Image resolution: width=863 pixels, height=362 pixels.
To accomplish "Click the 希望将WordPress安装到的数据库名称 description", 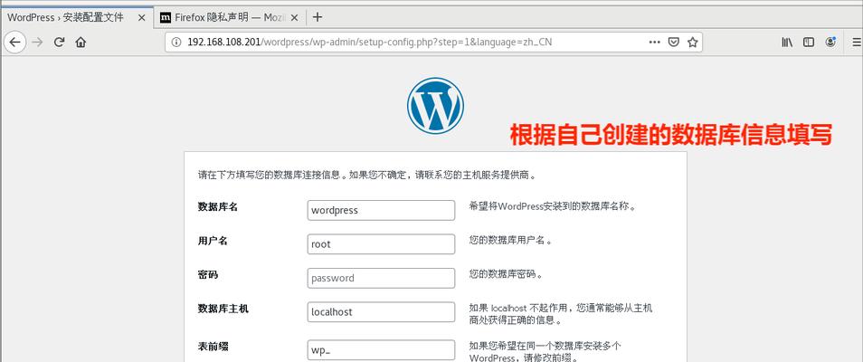I will [553, 206].
